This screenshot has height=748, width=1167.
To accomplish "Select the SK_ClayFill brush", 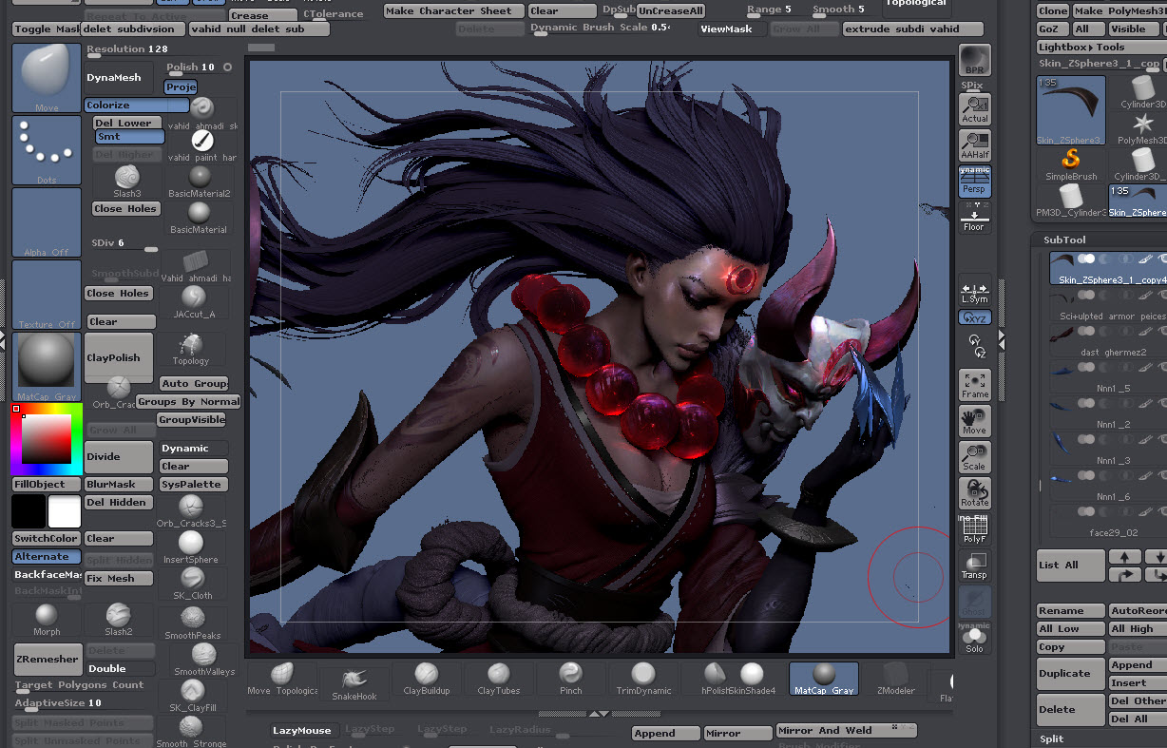I will point(192,696).
